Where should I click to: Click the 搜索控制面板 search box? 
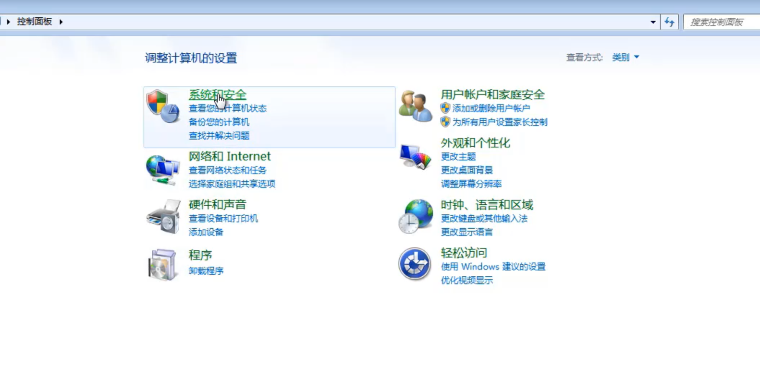[x=722, y=22]
